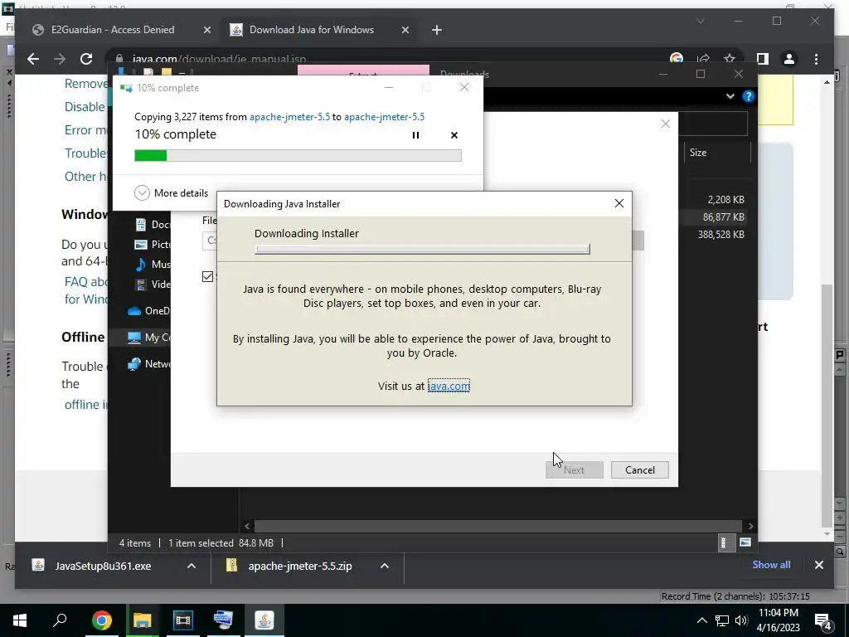Open Videos in Explorer sidebar
Screen dimensions: 849x637
coord(152,284)
